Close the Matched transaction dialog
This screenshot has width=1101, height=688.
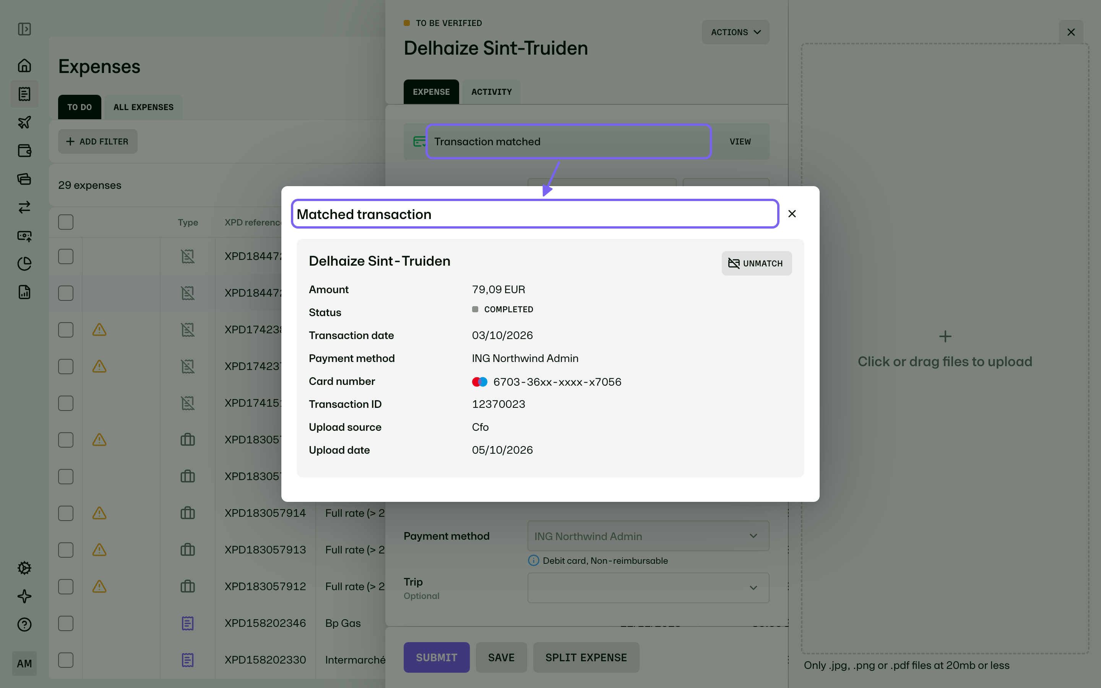click(792, 214)
